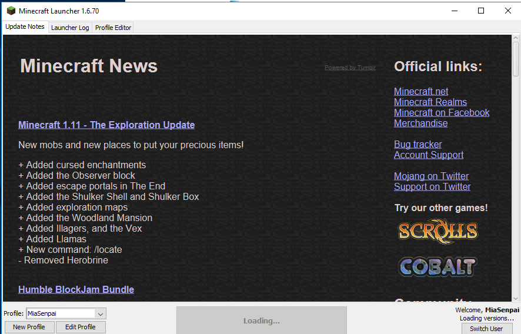Image resolution: width=521 pixels, height=334 pixels.
Task: Open Mojang on Twitter link
Action: (x=432, y=176)
